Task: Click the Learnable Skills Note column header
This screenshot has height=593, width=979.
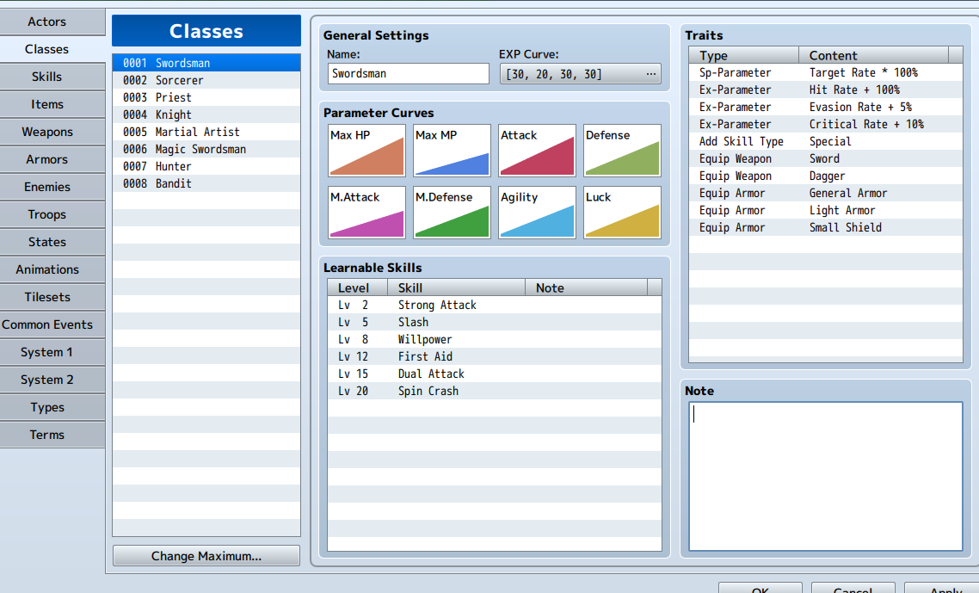Action: pyautogui.click(x=586, y=287)
